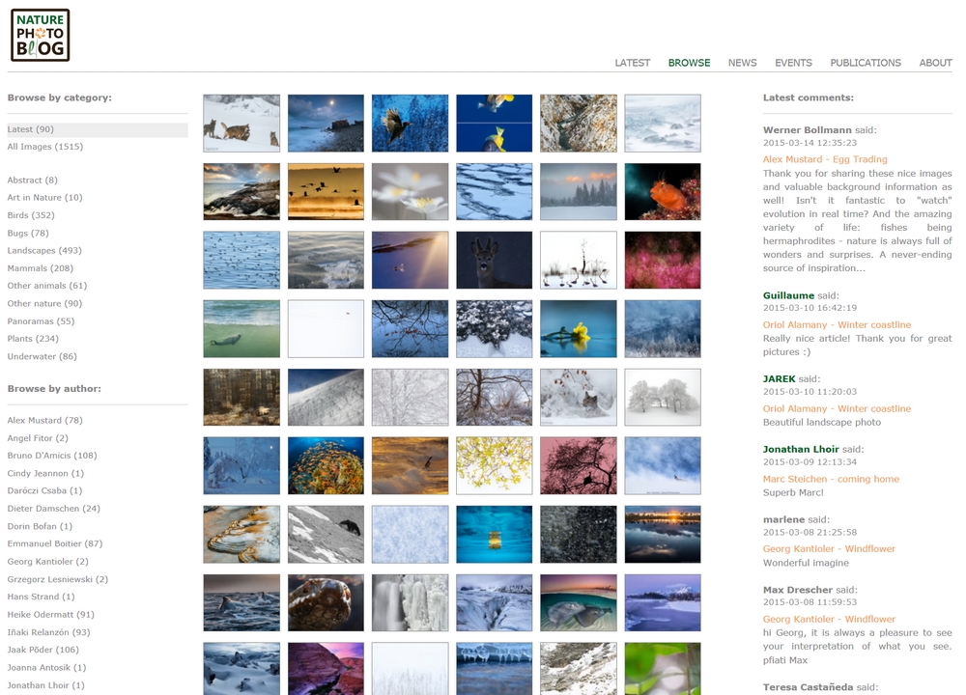Filter by author Bruno D'Amicis (108)
The height and width of the screenshot is (695, 966).
click(x=52, y=456)
